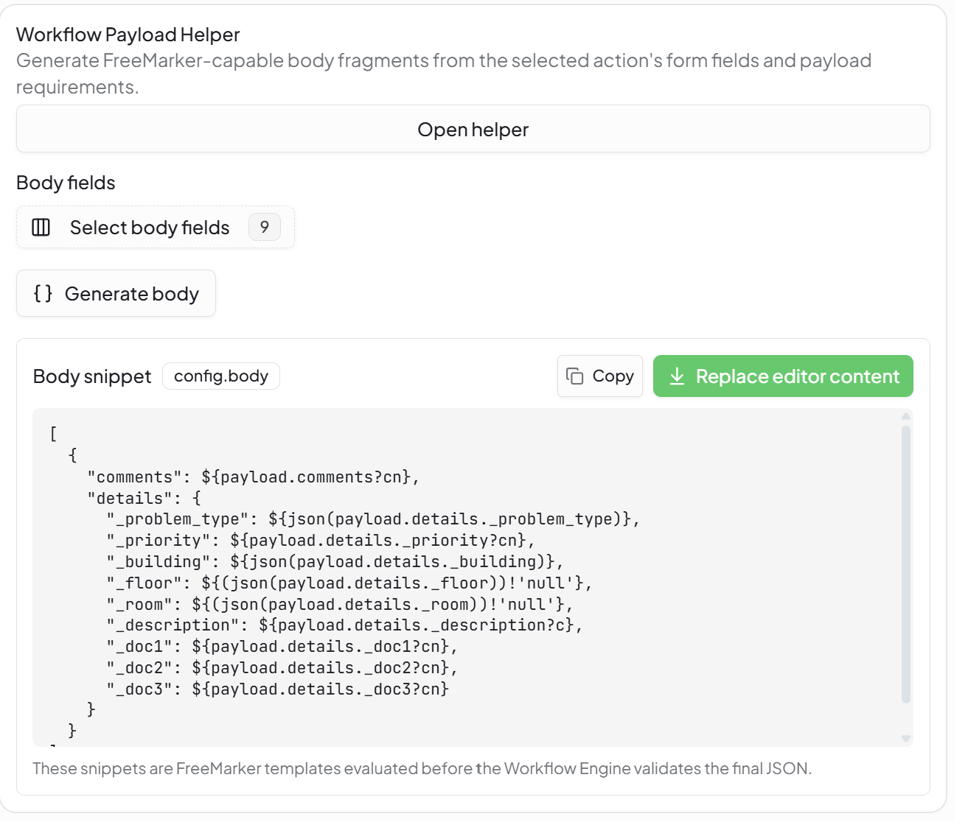954x822 pixels.
Task: Click the "_floor" line in the snippet
Action: [349, 583]
